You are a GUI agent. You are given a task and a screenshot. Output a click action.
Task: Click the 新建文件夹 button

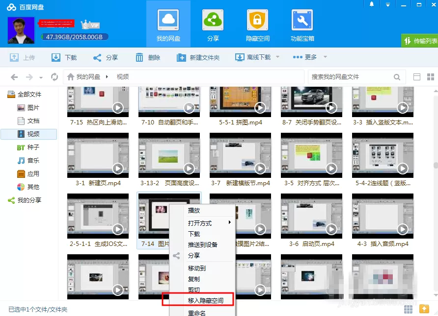point(198,58)
